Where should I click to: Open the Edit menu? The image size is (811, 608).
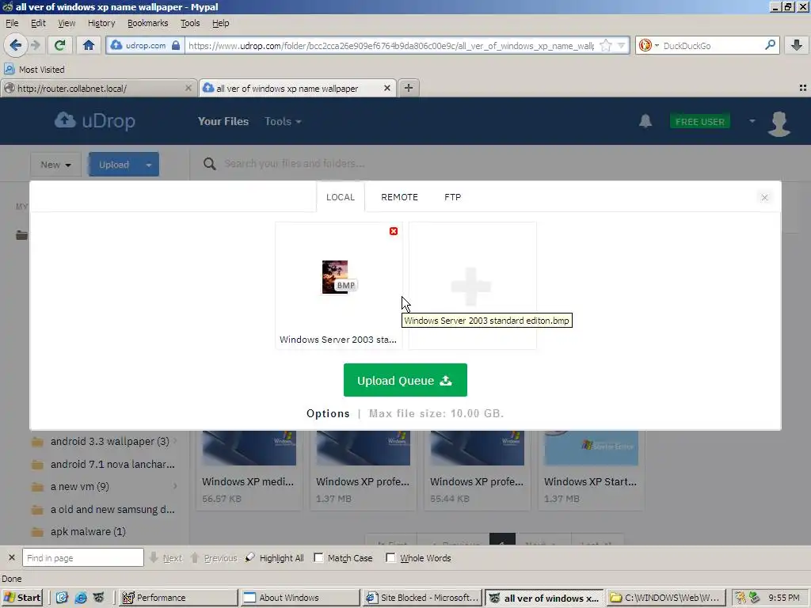click(38, 23)
